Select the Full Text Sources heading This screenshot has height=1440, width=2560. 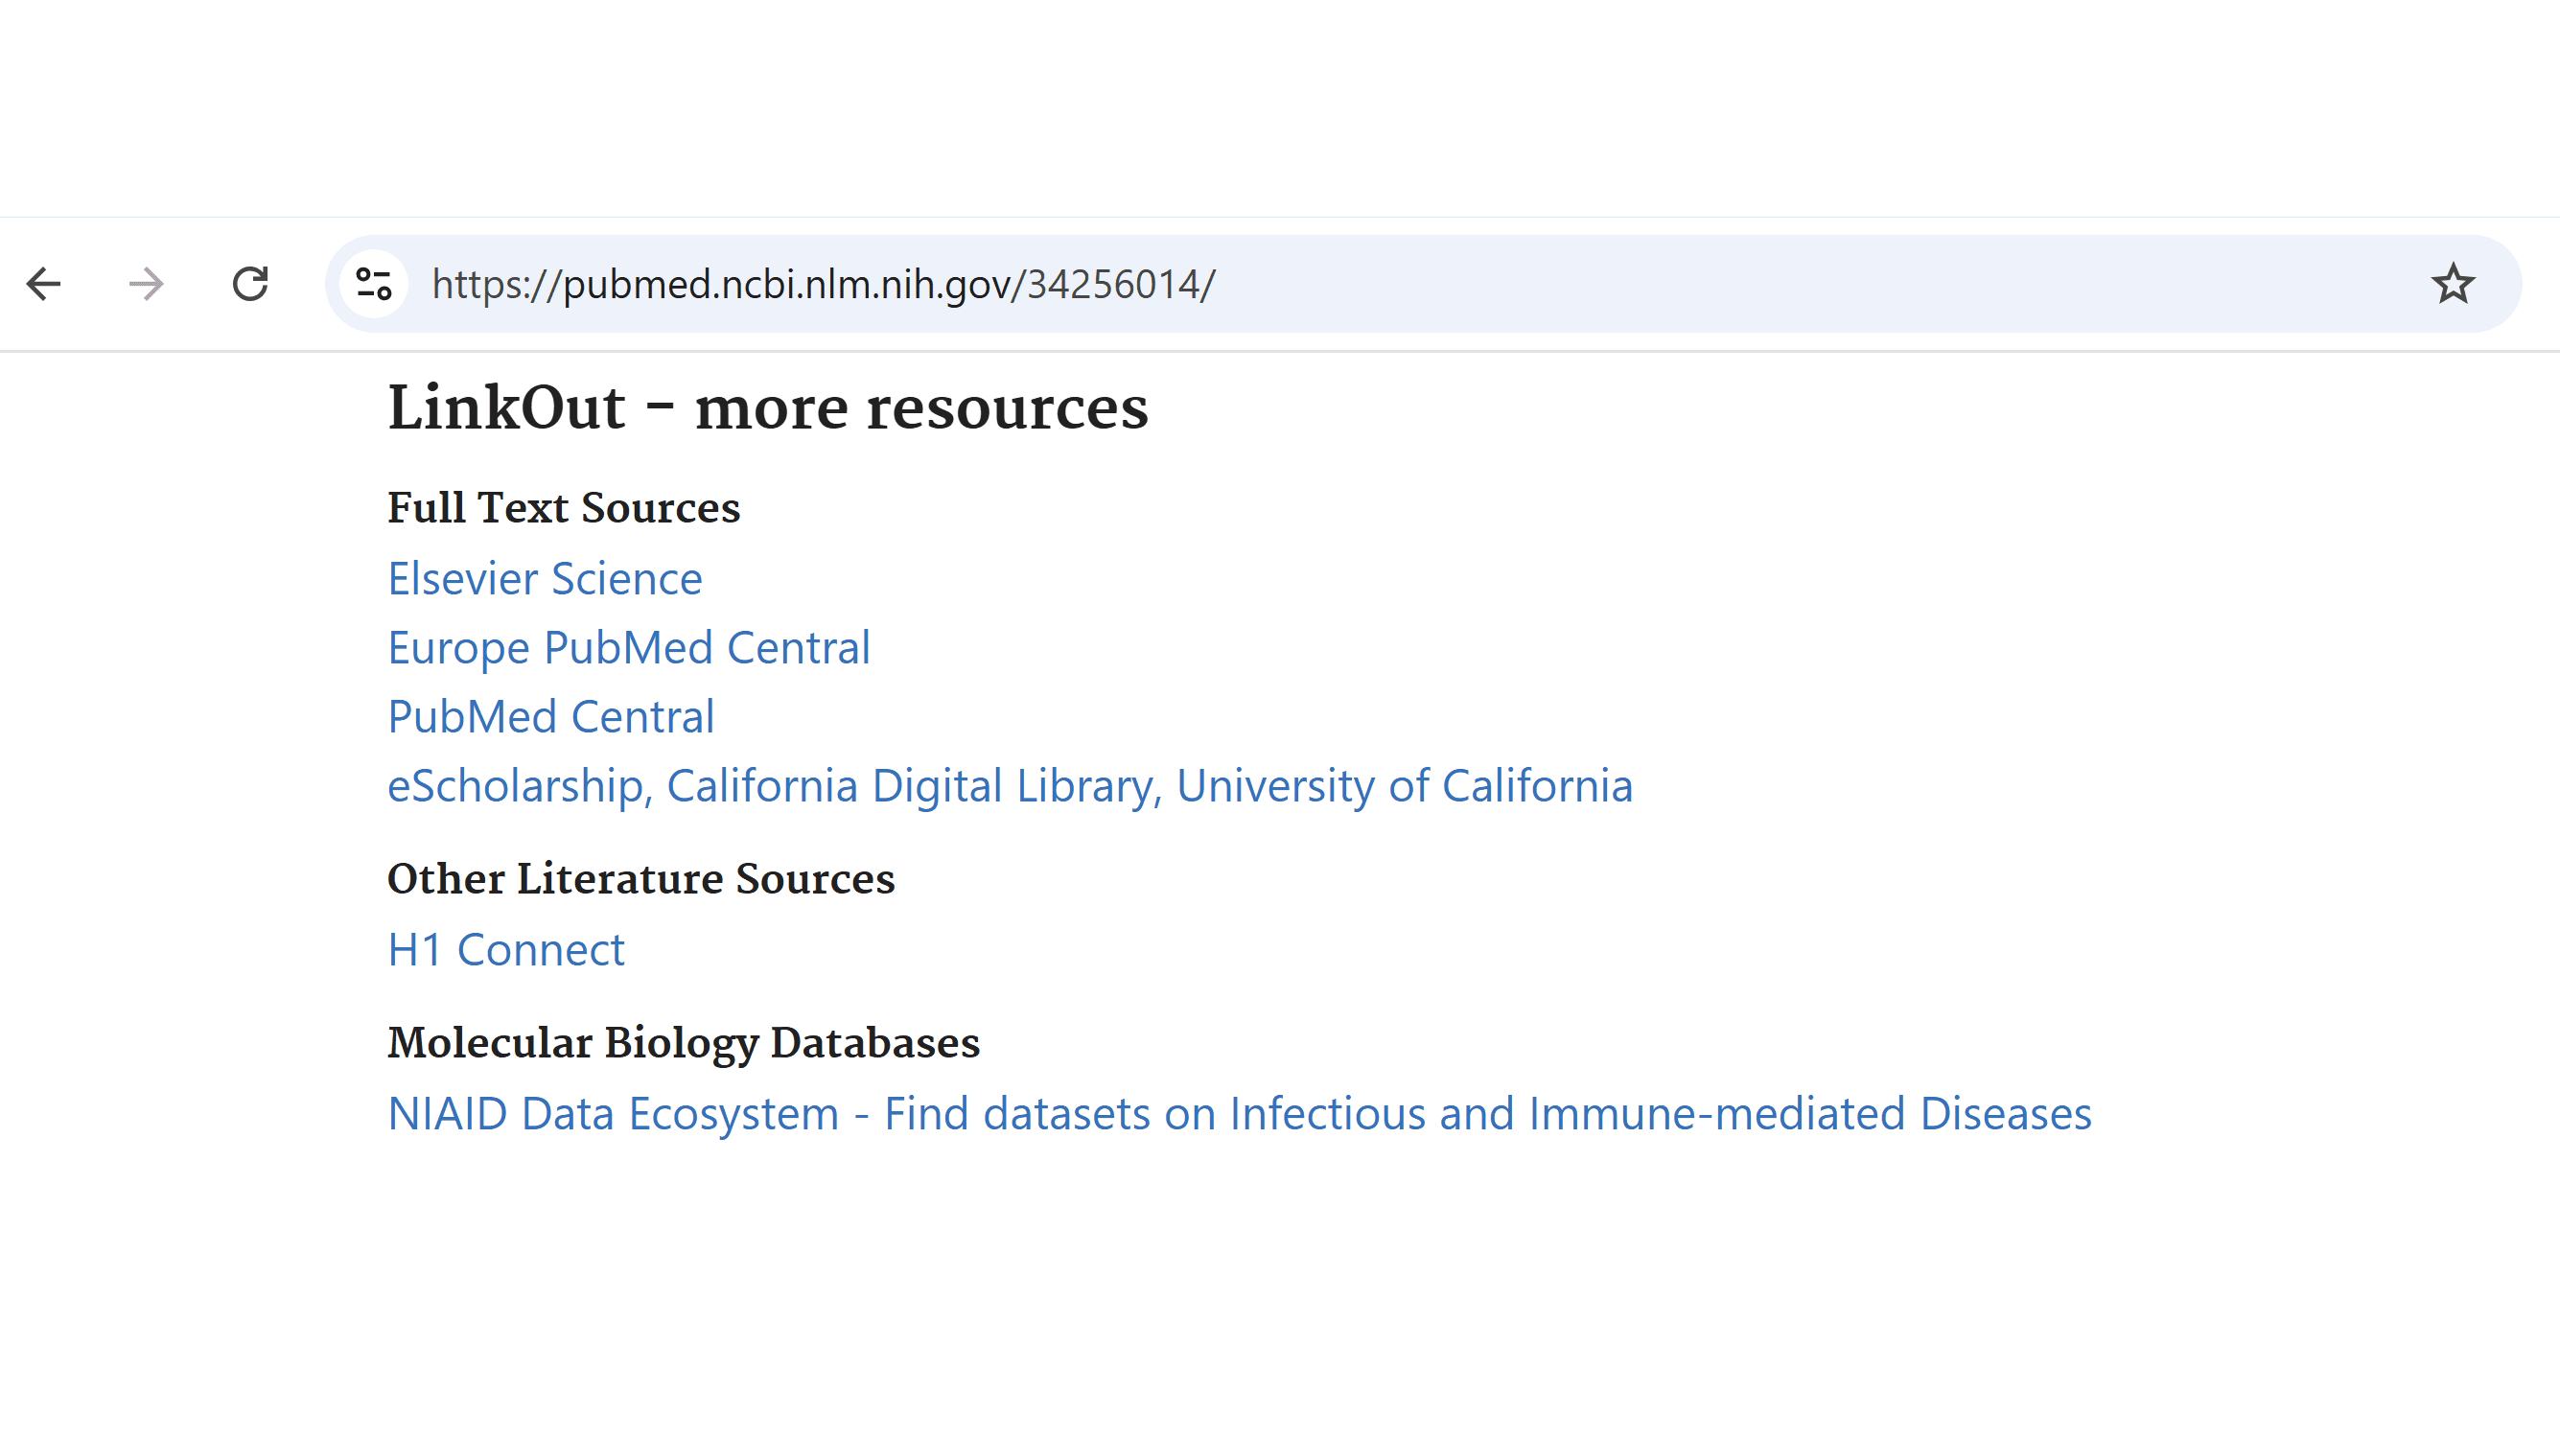(x=564, y=508)
